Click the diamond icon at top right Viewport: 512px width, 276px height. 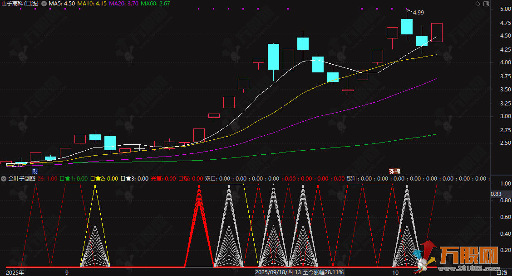tap(477, 4)
